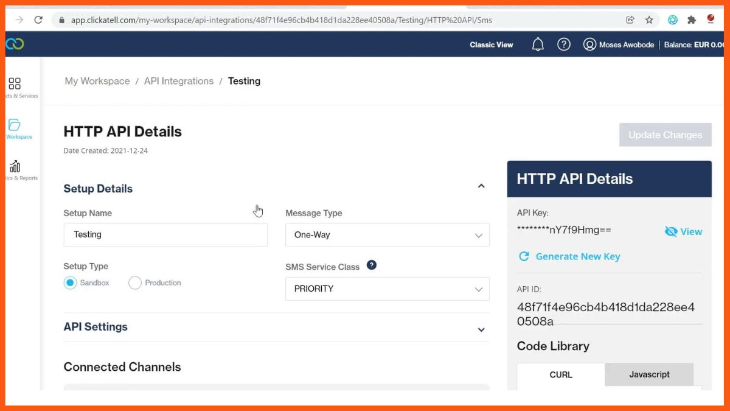Screen dimensions: 730x411
Task: Select the CURL code tab
Action: [560, 374]
